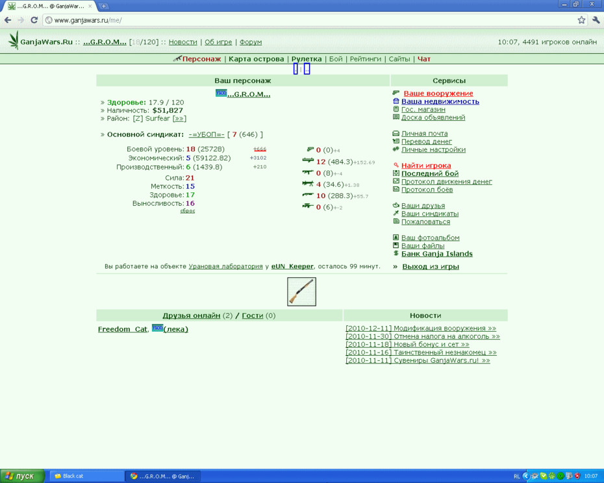
Task: Open a new browser tab
Action: tap(104, 6)
